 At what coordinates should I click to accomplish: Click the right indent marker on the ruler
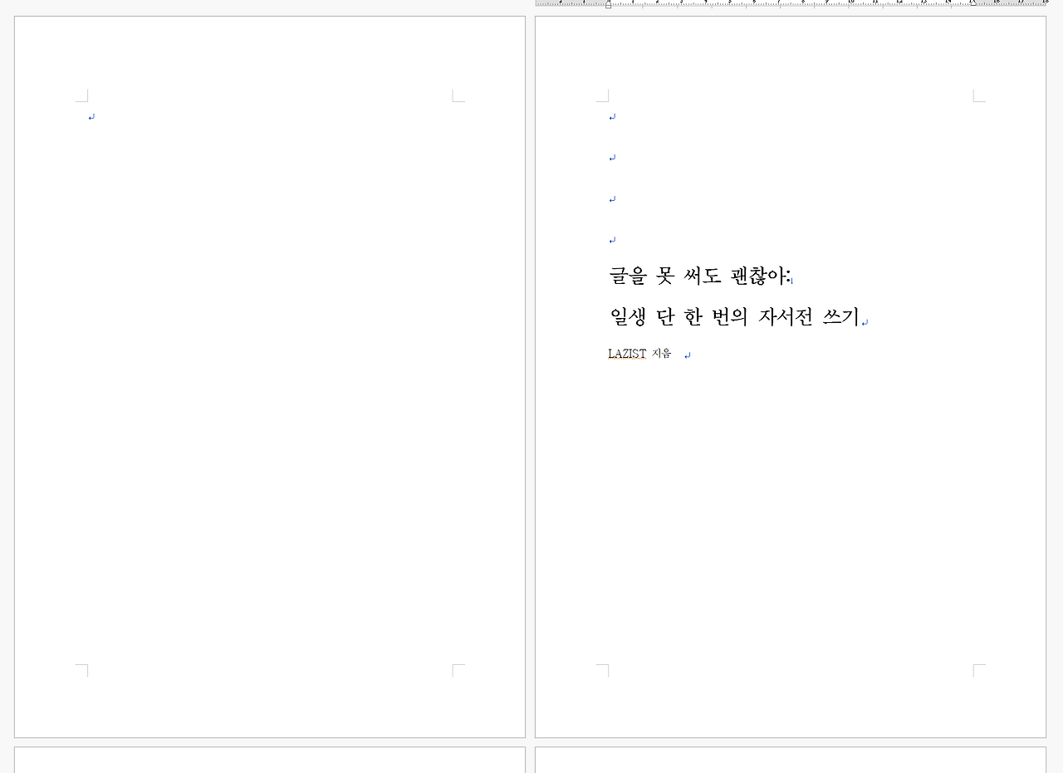(973, 4)
